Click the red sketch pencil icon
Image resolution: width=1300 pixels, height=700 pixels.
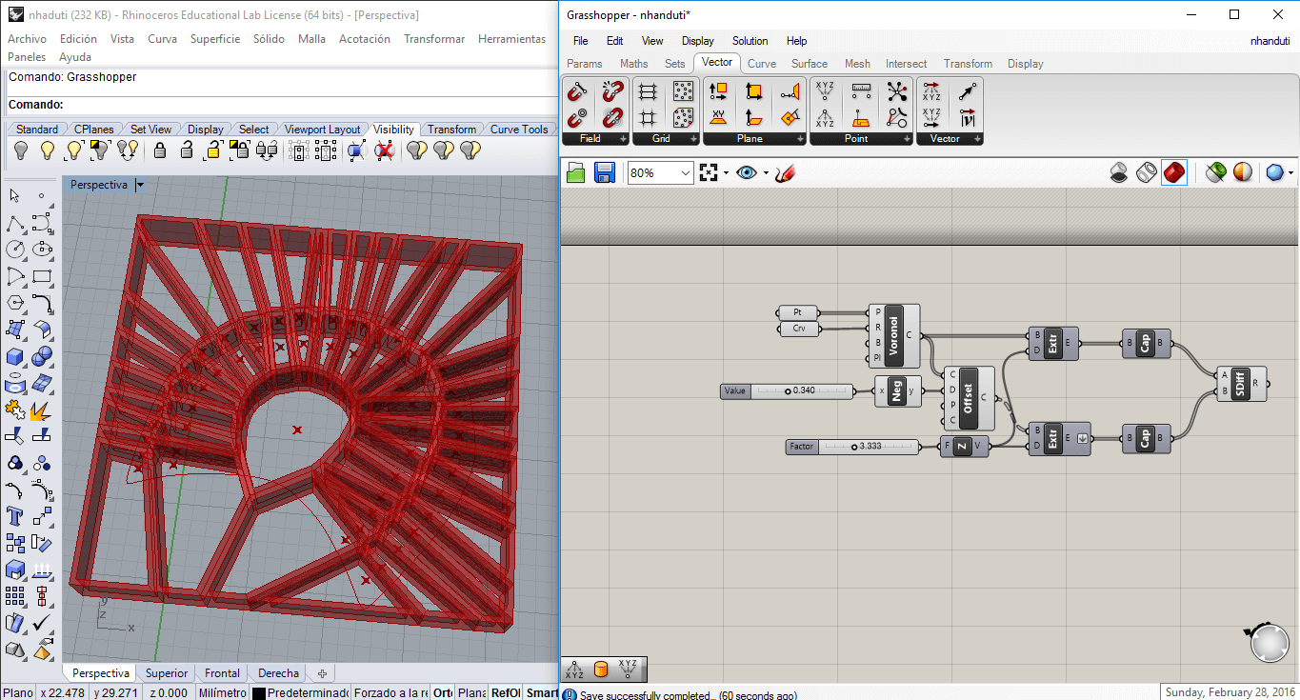tap(785, 172)
